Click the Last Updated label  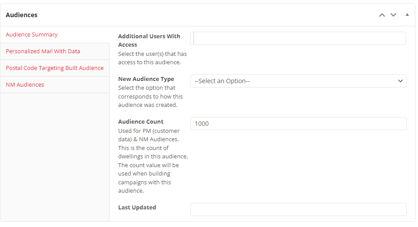[137, 208]
